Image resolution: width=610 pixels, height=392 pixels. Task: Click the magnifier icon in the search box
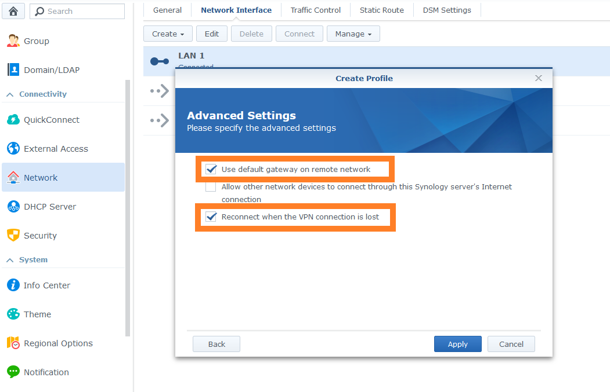coord(39,11)
